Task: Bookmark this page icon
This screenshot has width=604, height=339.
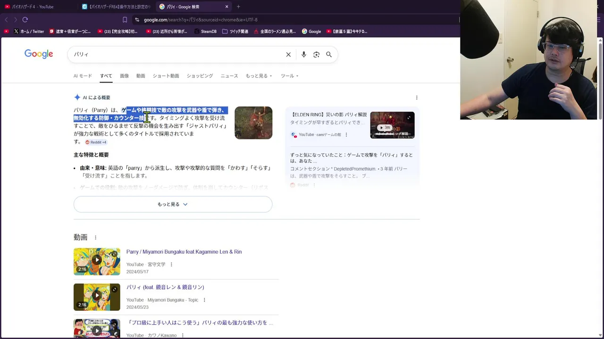Action: coord(125,20)
